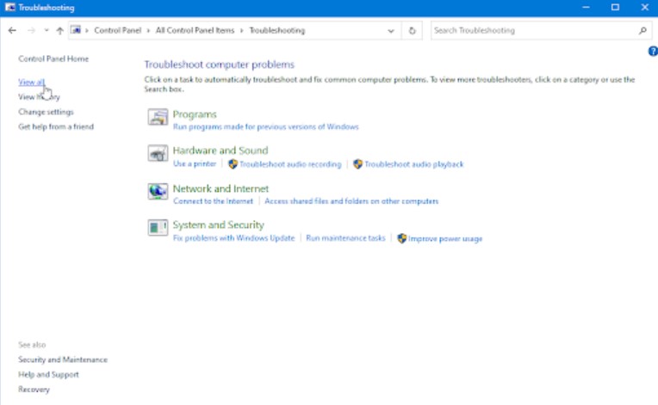658x405 pixels.
Task: Select Control Panel breadcrumb
Action: click(117, 30)
